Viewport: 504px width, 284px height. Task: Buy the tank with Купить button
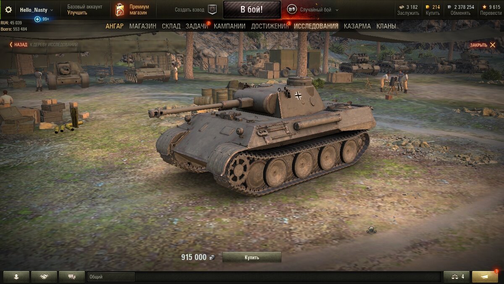pyautogui.click(x=252, y=257)
